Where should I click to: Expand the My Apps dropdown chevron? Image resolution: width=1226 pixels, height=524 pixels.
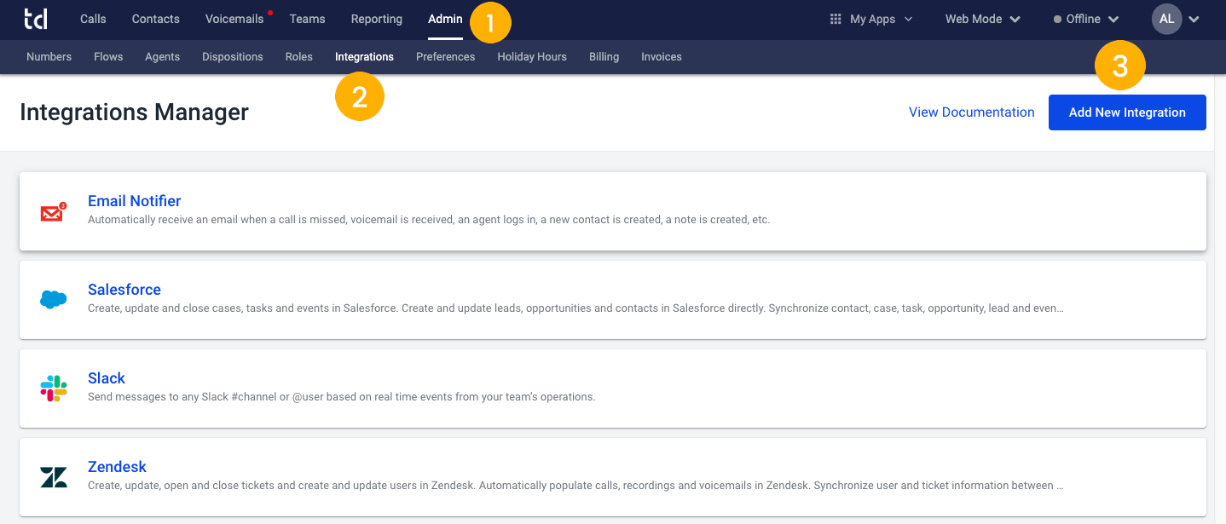tap(908, 19)
